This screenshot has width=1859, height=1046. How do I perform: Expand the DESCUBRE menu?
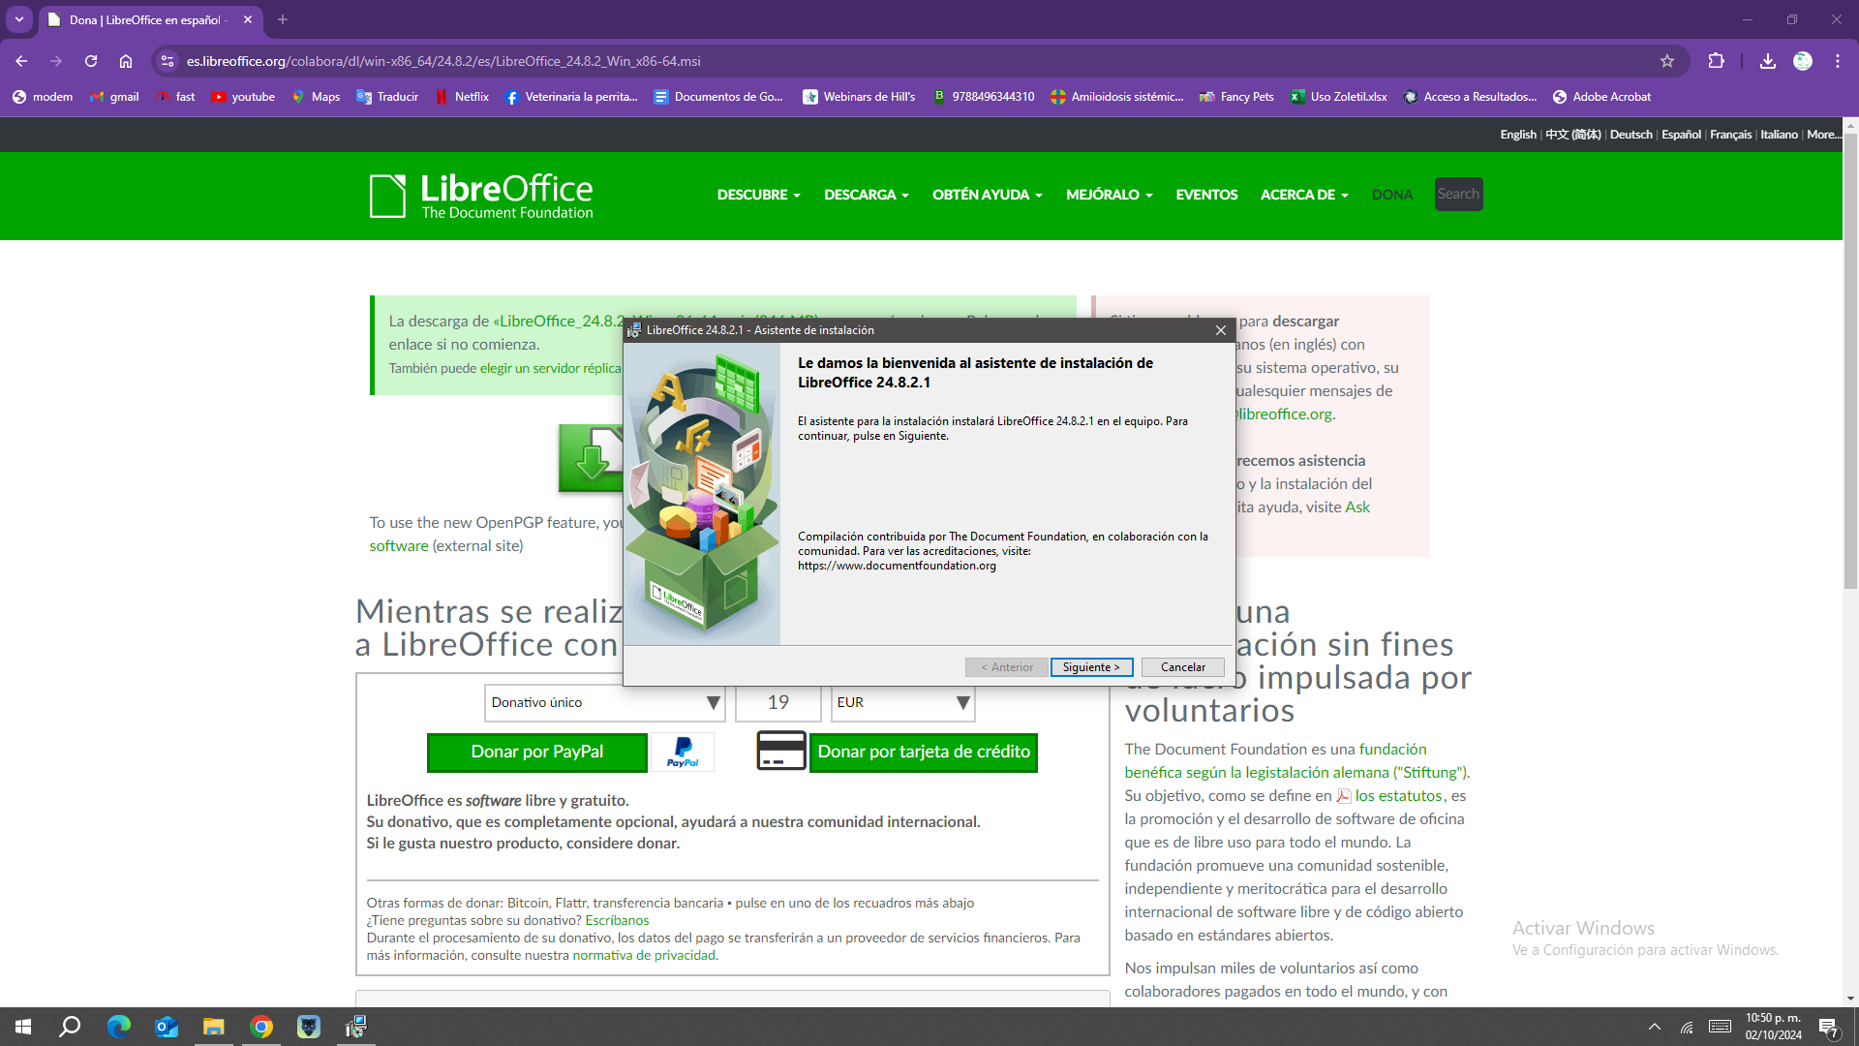[x=758, y=195]
